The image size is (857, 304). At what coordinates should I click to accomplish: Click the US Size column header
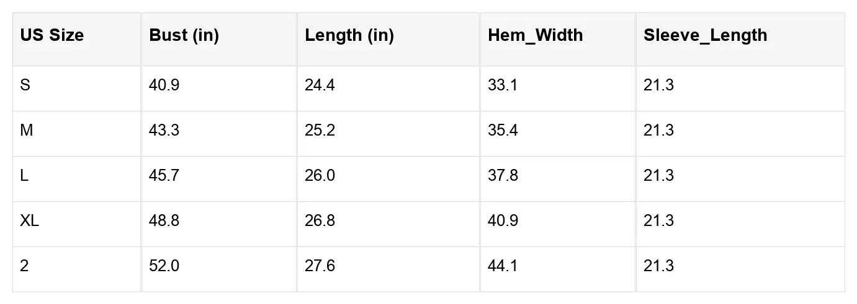pos(52,35)
